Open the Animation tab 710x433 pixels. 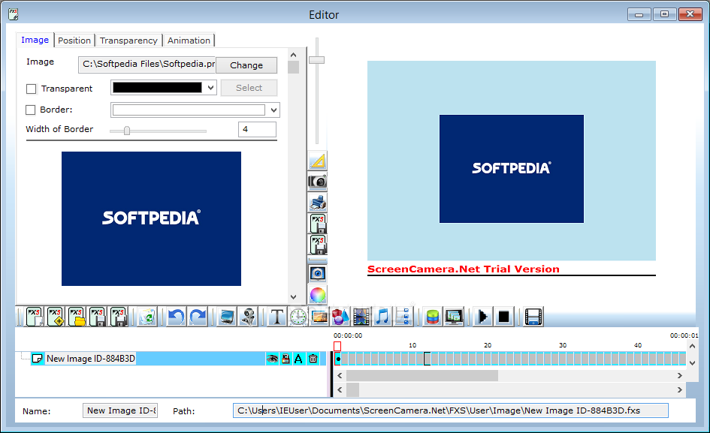(189, 41)
